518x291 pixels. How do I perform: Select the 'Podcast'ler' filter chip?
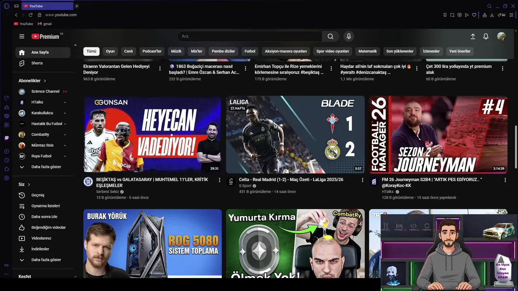(152, 51)
